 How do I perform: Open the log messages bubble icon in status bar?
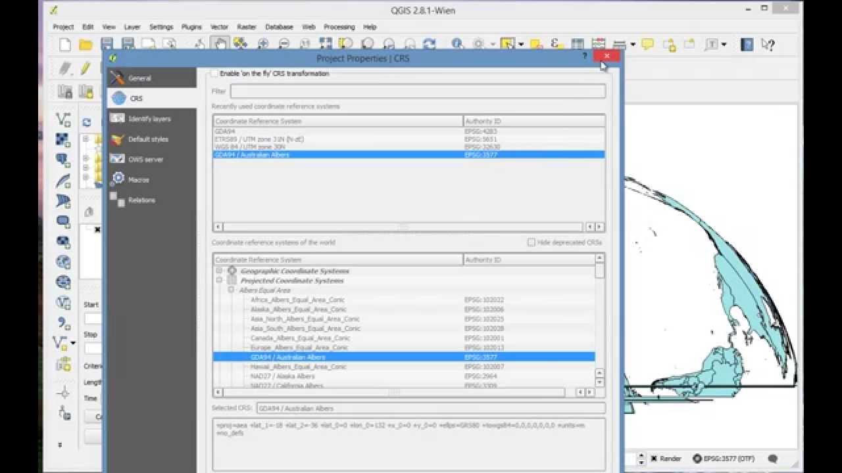pos(773,459)
